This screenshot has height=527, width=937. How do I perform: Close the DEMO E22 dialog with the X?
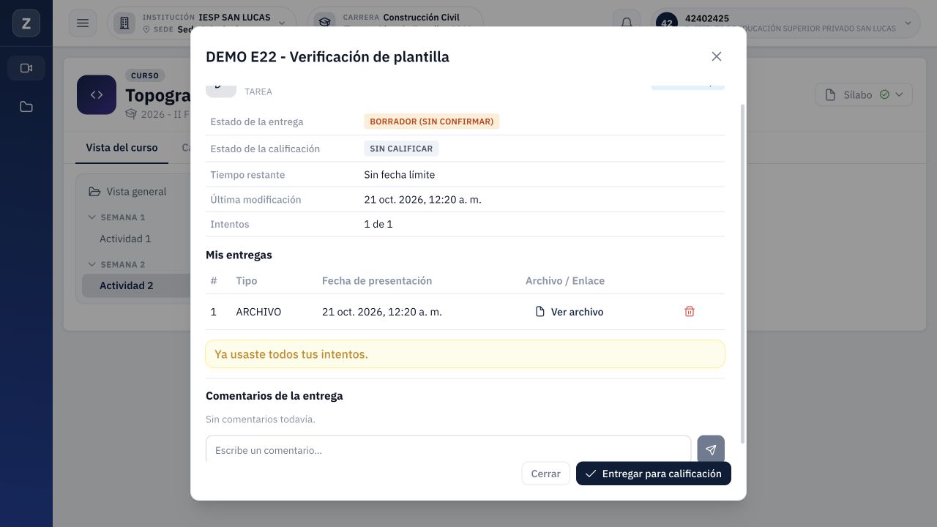point(717,56)
